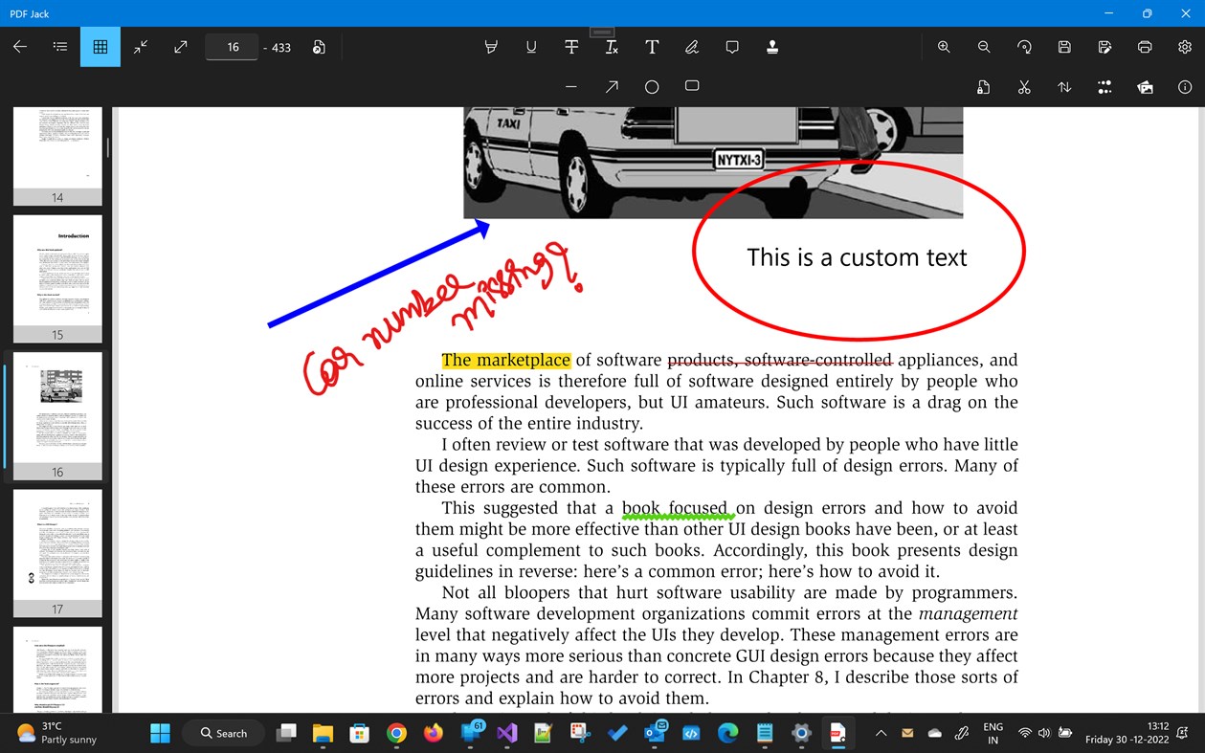1205x753 pixels.
Task: Open the Signature tool
Action: click(692, 46)
